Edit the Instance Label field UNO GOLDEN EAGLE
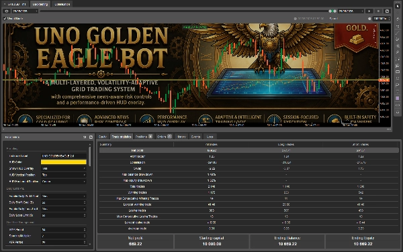Image resolution: width=403 pixels, height=252 pixels. click(x=64, y=156)
